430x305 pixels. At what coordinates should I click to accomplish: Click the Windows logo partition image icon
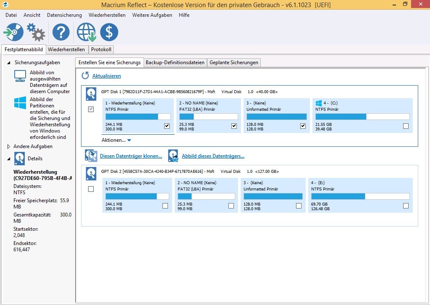pos(20,103)
